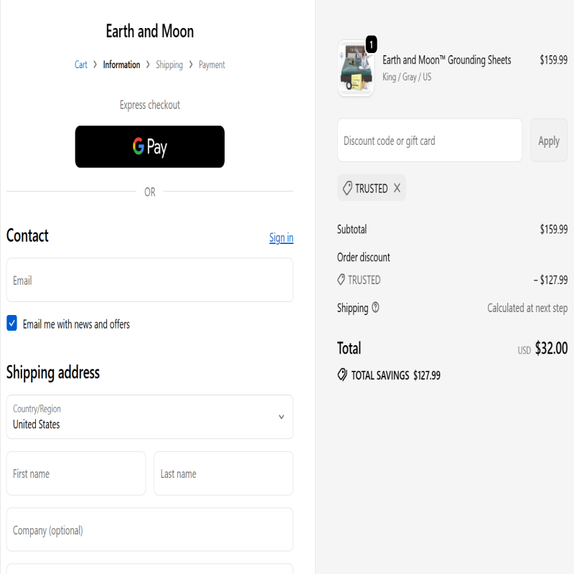Image resolution: width=574 pixels, height=574 pixels.
Task: Click the order discount TRUSTED tag icon
Action: pos(342,280)
